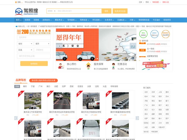
Task: Open 找陪练 in the navigation bar
Action: click(36, 20)
